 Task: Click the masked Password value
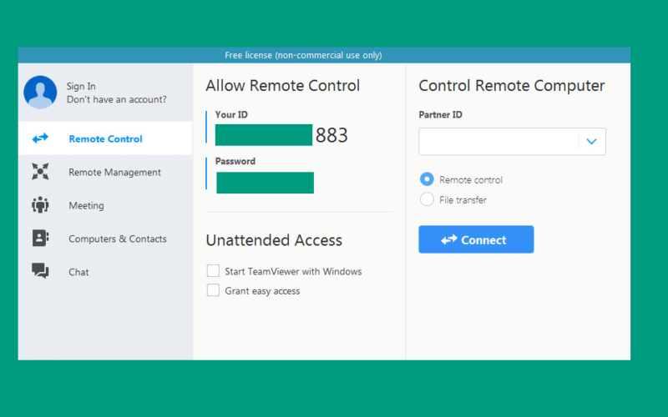pyautogui.click(x=265, y=183)
